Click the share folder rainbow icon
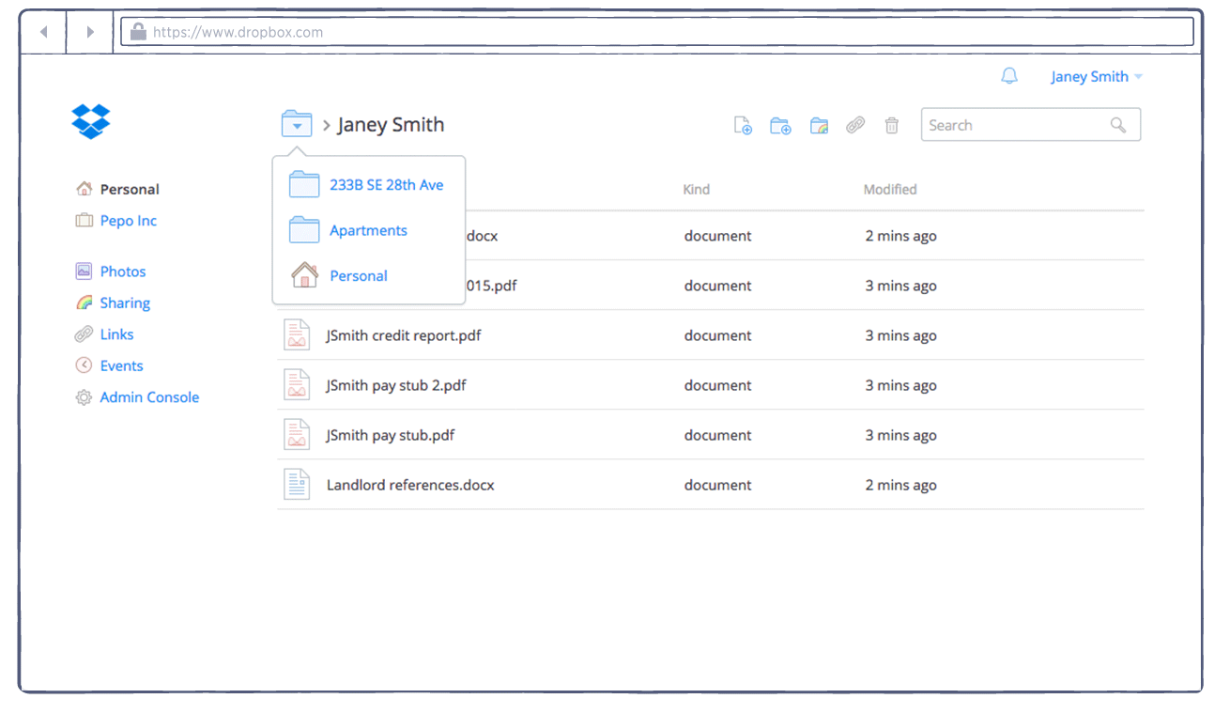1230x714 pixels. (x=819, y=126)
